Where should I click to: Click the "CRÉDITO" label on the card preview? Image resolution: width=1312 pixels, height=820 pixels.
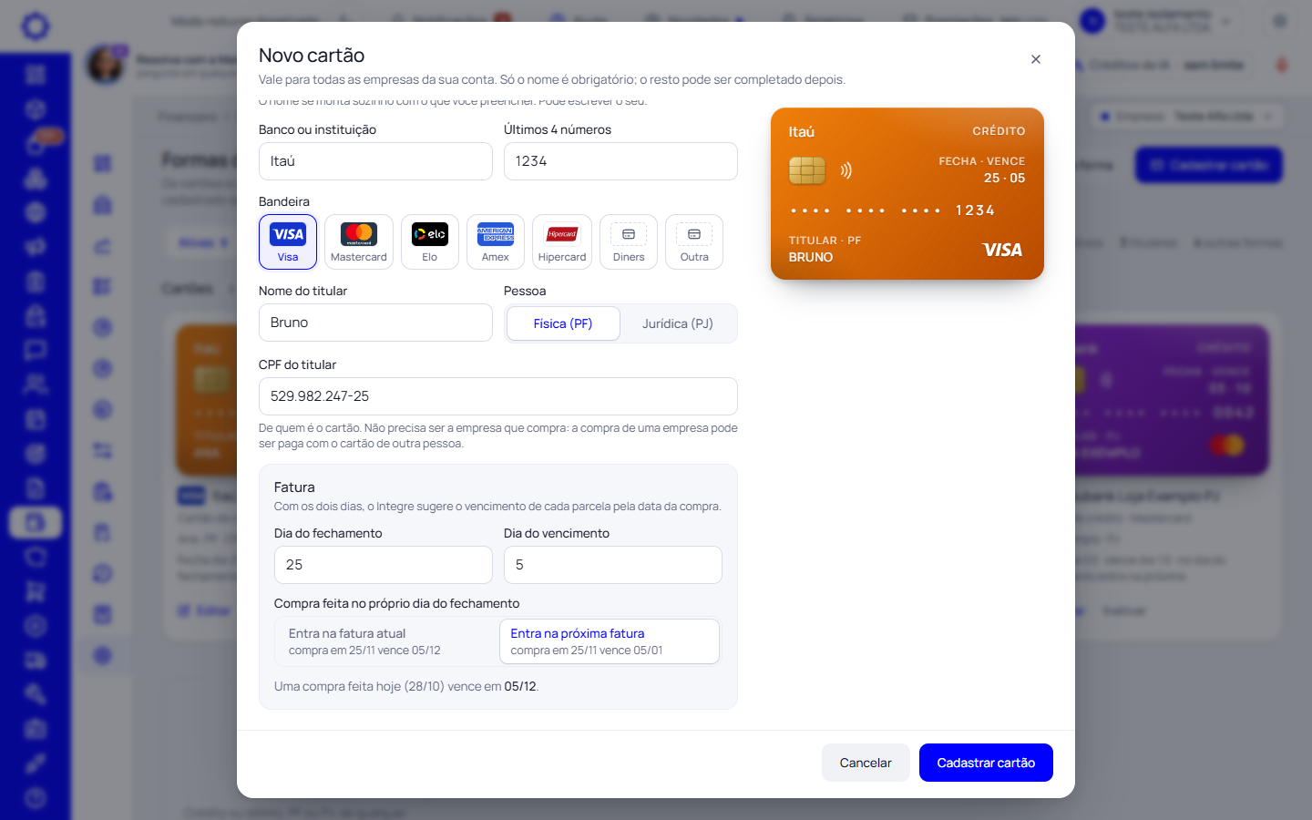coord(999,131)
